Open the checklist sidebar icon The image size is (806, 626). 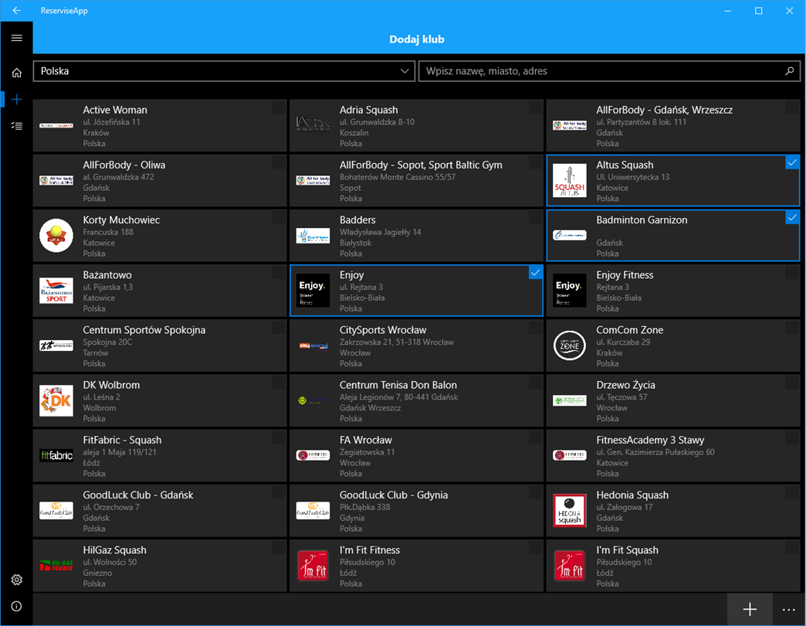point(16,125)
